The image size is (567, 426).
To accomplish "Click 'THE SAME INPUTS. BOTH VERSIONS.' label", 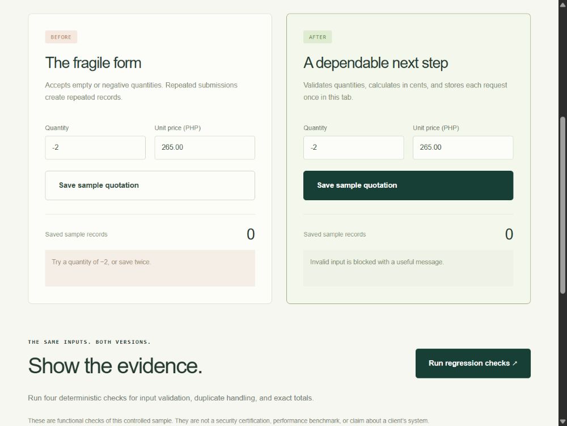I will click(x=90, y=341).
